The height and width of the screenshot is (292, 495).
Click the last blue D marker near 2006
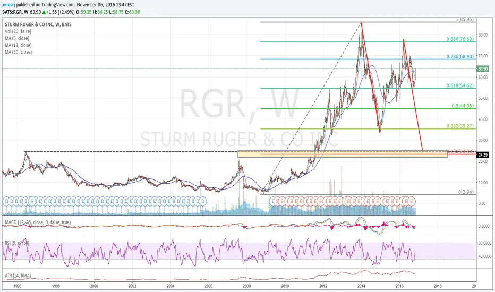click(203, 201)
